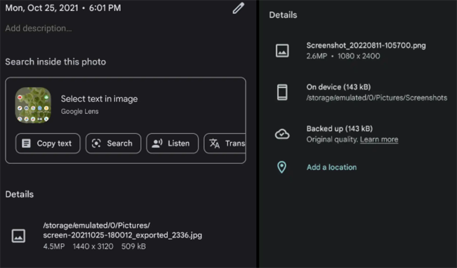
Task: Click the image icon next to Screenshot_20220811 filename
Action: coord(282,50)
